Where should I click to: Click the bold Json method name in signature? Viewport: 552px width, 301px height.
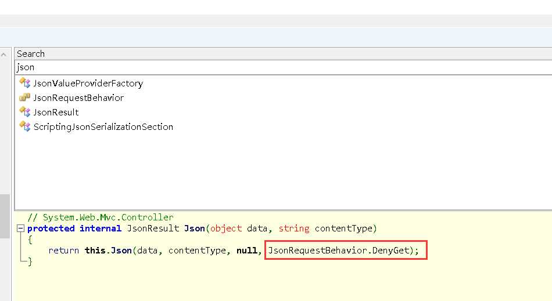pyautogui.click(x=195, y=229)
